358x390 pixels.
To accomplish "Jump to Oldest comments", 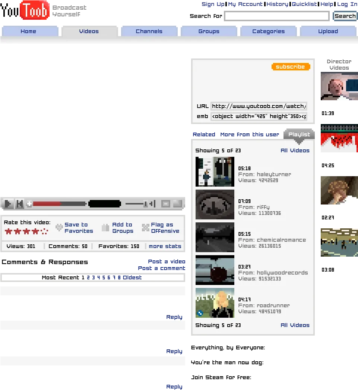I will point(132,278).
